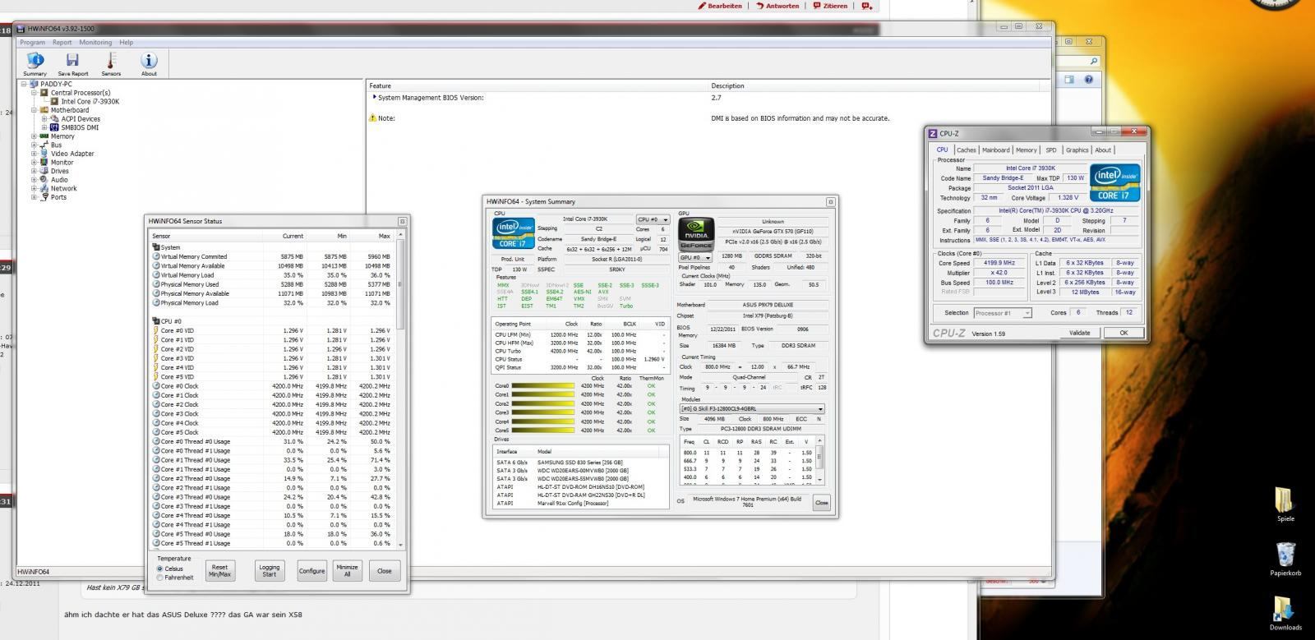The height and width of the screenshot is (640, 1315).
Task: Open the Monitoring menu
Action: (x=95, y=43)
